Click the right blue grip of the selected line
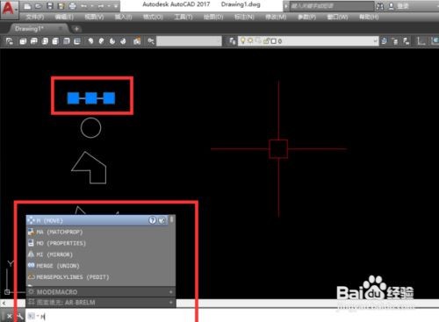Screen dimensions: 439x322 click(x=109, y=98)
